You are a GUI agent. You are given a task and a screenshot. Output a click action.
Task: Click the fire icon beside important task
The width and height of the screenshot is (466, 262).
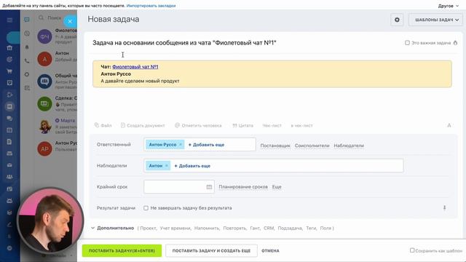point(455,43)
